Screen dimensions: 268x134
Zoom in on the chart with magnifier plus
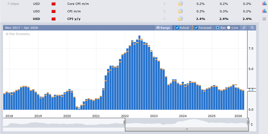point(244,28)
